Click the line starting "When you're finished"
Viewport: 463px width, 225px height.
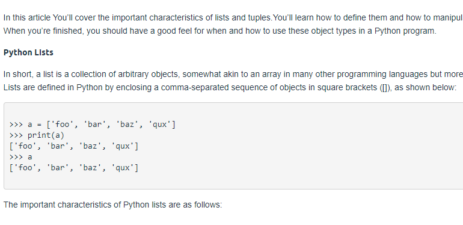[x=219, y=31]
